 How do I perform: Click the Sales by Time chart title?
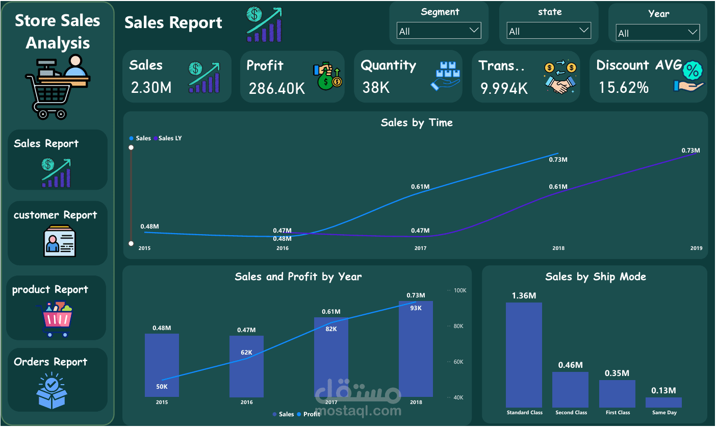[417, 122]
